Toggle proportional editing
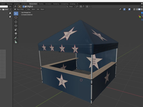 [87, 7]
